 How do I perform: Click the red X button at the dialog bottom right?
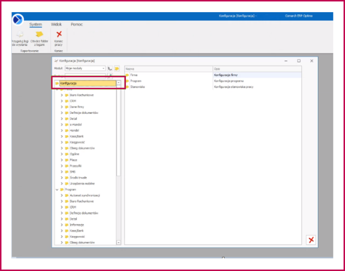coord(311,240)
